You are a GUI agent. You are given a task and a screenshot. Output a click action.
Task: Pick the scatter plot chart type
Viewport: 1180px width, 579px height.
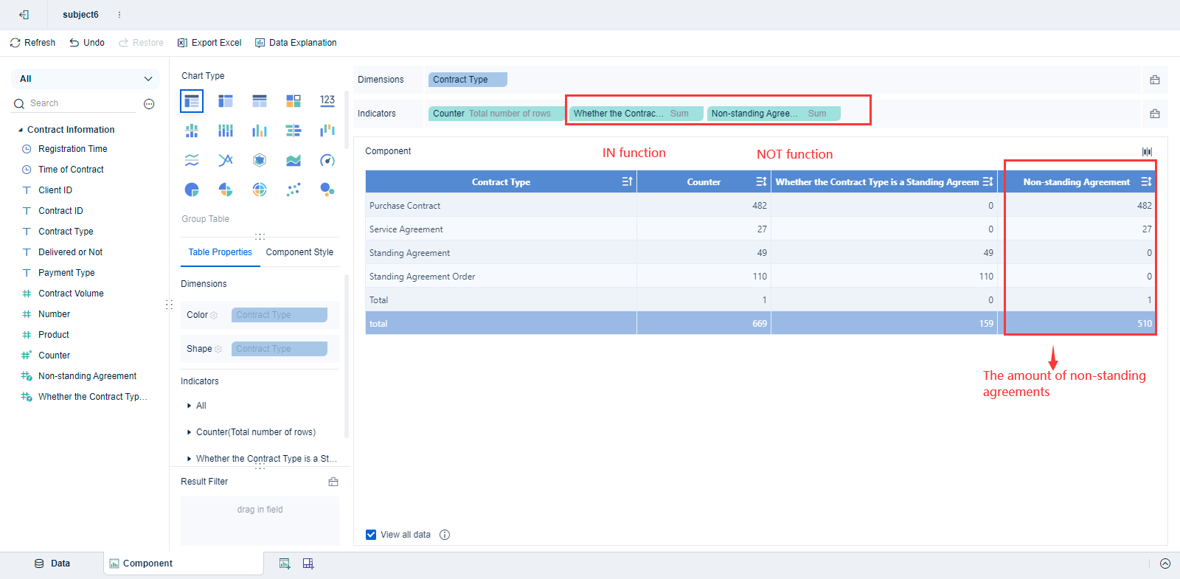[x=294, y=190]
